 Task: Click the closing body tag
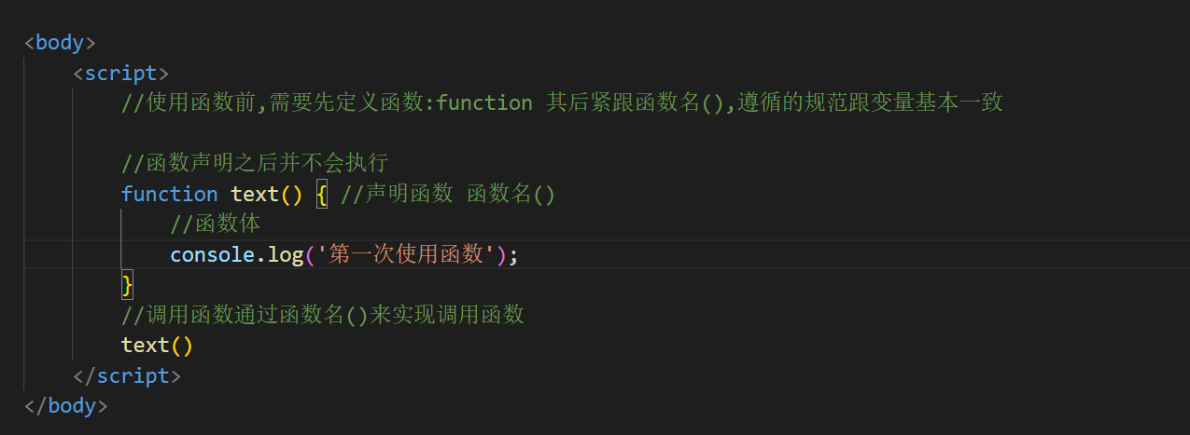click(x=66, y=405)
